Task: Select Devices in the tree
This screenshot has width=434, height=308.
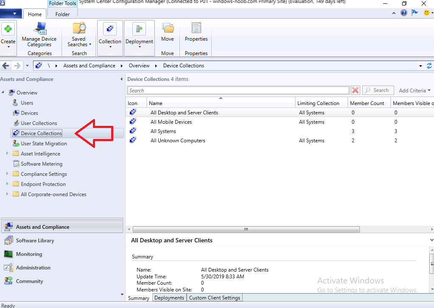Action: tap(29, 113)
